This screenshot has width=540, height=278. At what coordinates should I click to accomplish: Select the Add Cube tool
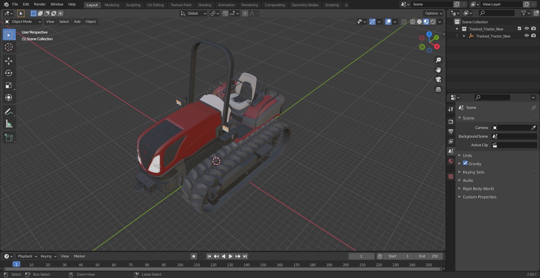[9, 138]
